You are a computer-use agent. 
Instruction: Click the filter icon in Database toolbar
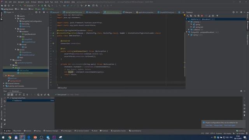tap(217, 16)
